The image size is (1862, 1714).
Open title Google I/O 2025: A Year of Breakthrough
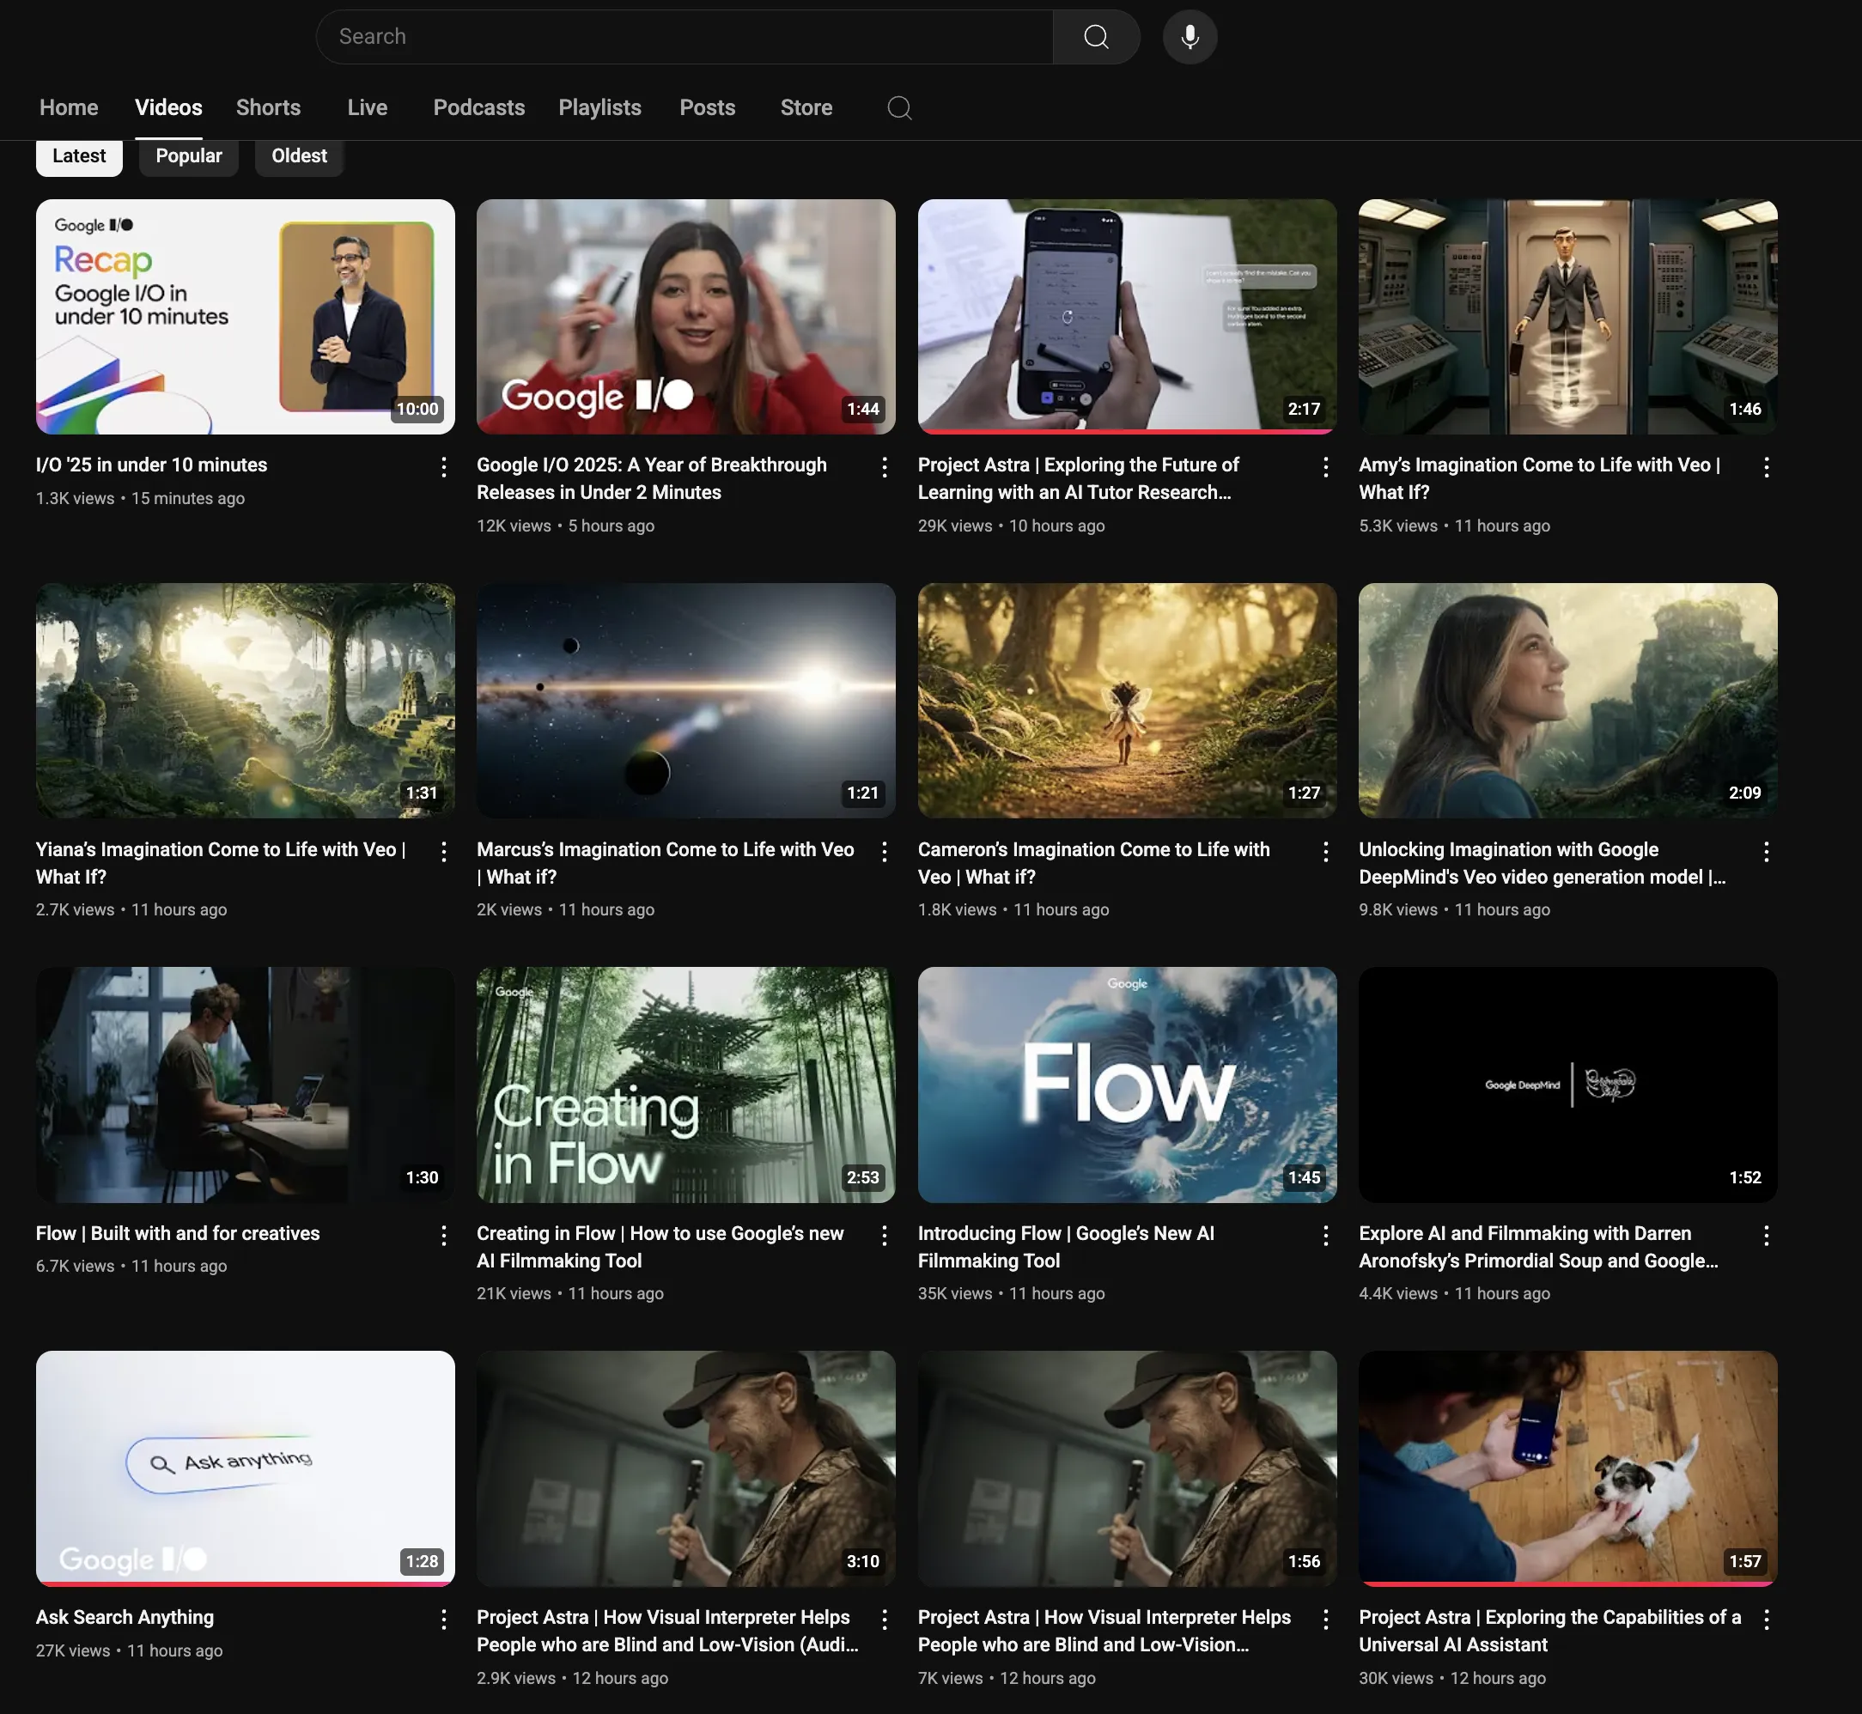[651, 478]
